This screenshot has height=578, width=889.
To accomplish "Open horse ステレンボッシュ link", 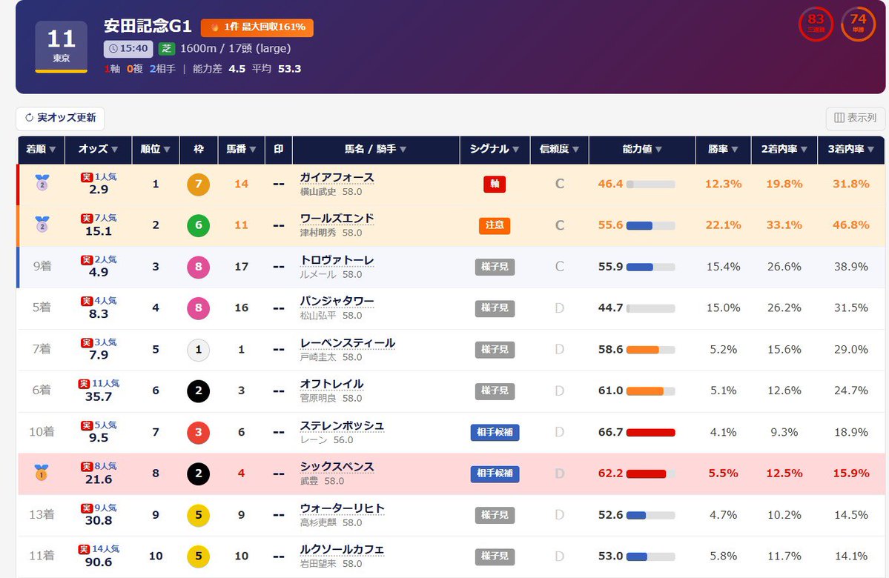I will coord(342,426).
